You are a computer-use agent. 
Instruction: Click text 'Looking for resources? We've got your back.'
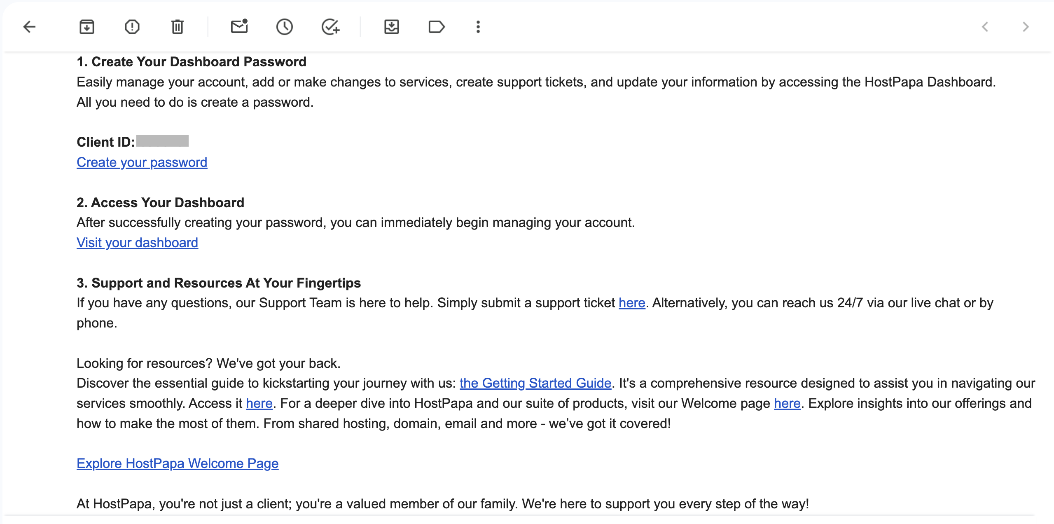[x=208, y=363]
